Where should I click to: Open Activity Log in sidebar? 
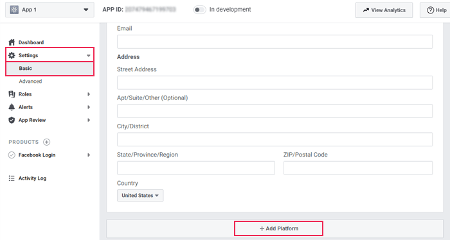click(x=32, y=178)
